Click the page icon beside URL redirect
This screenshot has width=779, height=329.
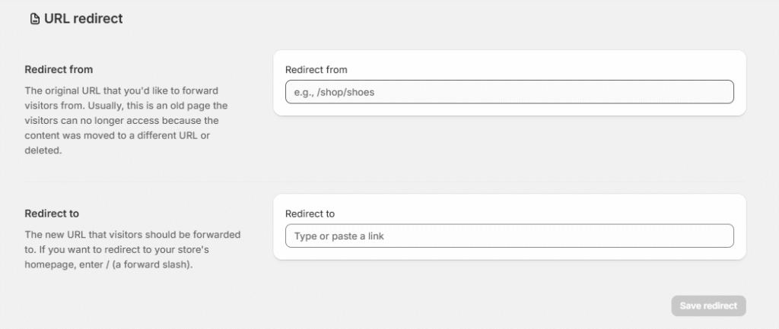(x=35, y=19)
